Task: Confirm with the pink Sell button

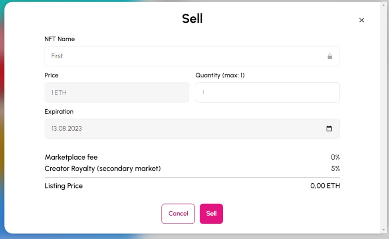Action: click(211, 214)
